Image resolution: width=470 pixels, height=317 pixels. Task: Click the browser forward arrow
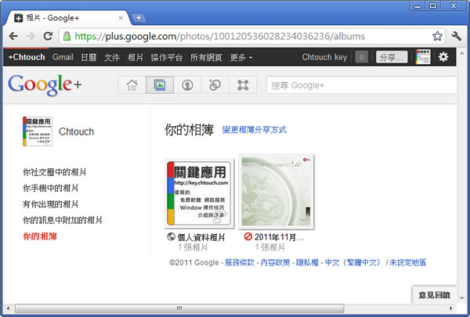pos(31,36)
